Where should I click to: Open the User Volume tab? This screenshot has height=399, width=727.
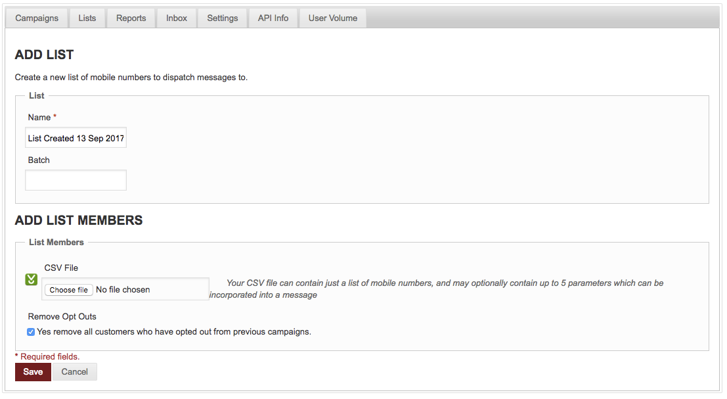(x=333, y=18)
